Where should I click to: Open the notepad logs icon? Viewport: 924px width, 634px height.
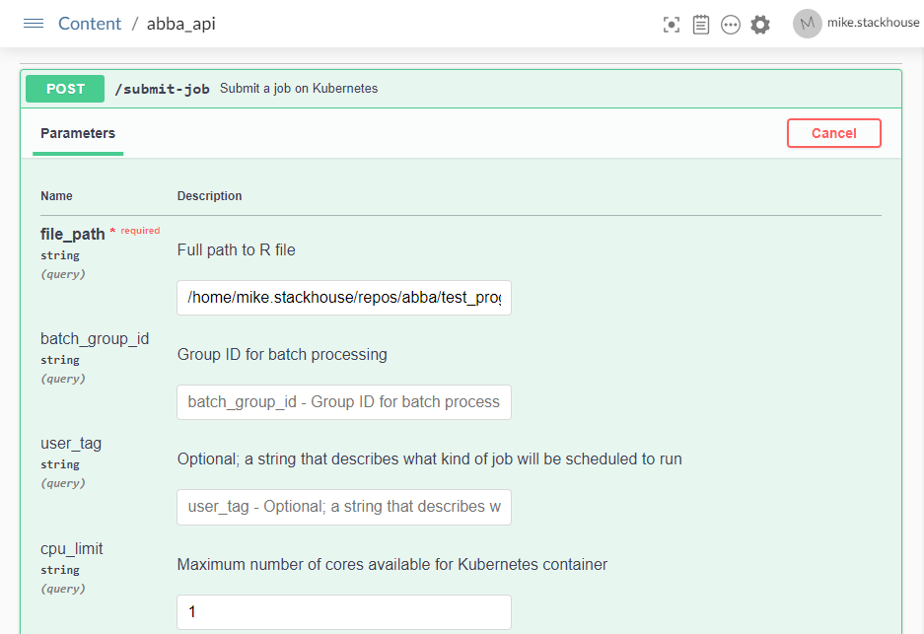pyautogui.click(x=701, y=25)
